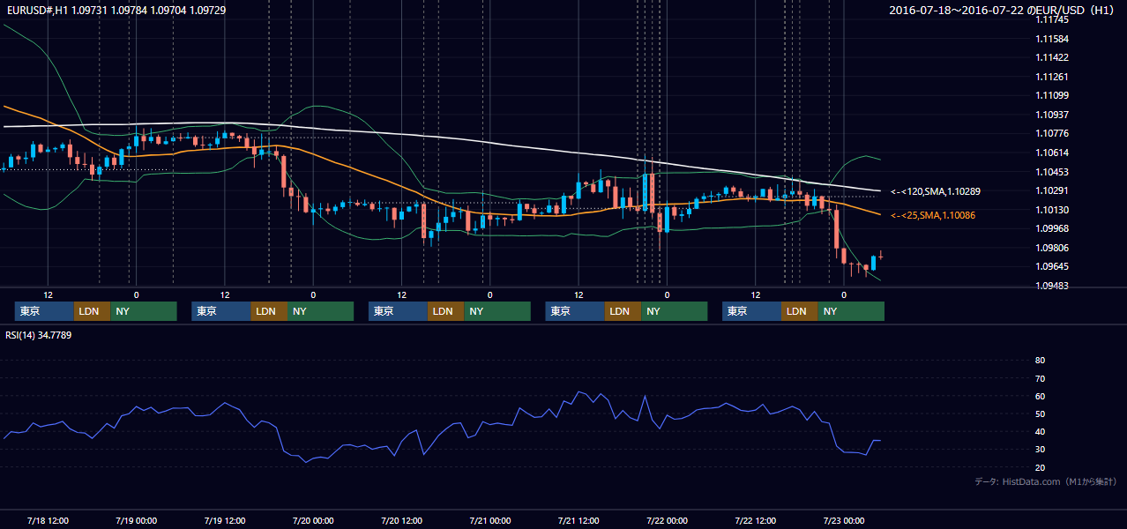Click the 7/23 00:00 time axis label
Viewport: 1127px width, 529px height.
(x=844, y=520)
